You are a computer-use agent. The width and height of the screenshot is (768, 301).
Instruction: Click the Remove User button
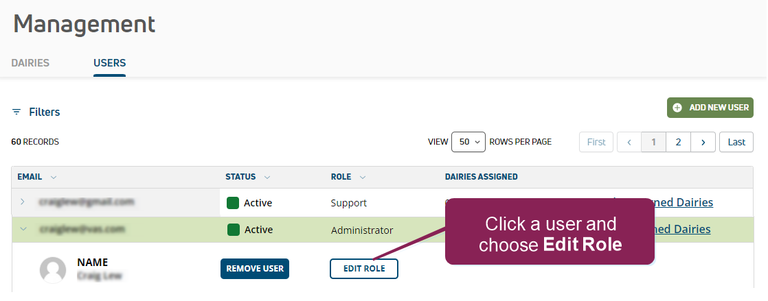point(255,269)
